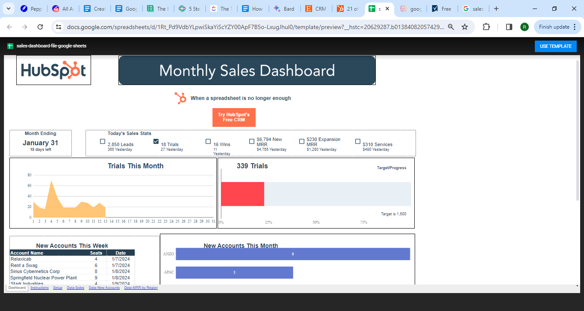Click the Monthly Sales Dashboard banner
The width and height of the screenshot is (584, 311).
pos(247,70)
